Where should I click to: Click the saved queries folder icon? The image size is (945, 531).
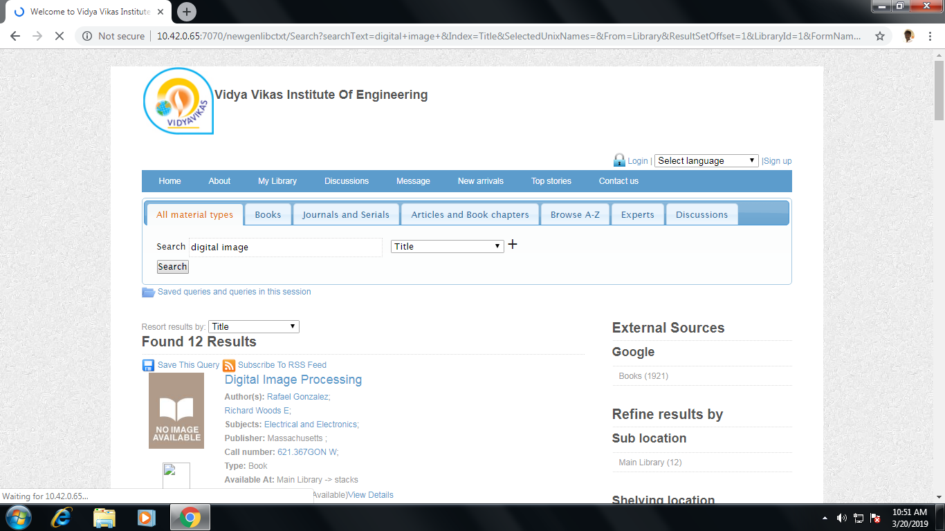tap(148, 292)
